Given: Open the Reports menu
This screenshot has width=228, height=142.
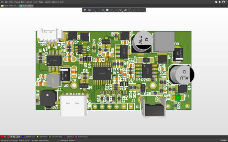Looking at the screenshot, I should point(48,2).
